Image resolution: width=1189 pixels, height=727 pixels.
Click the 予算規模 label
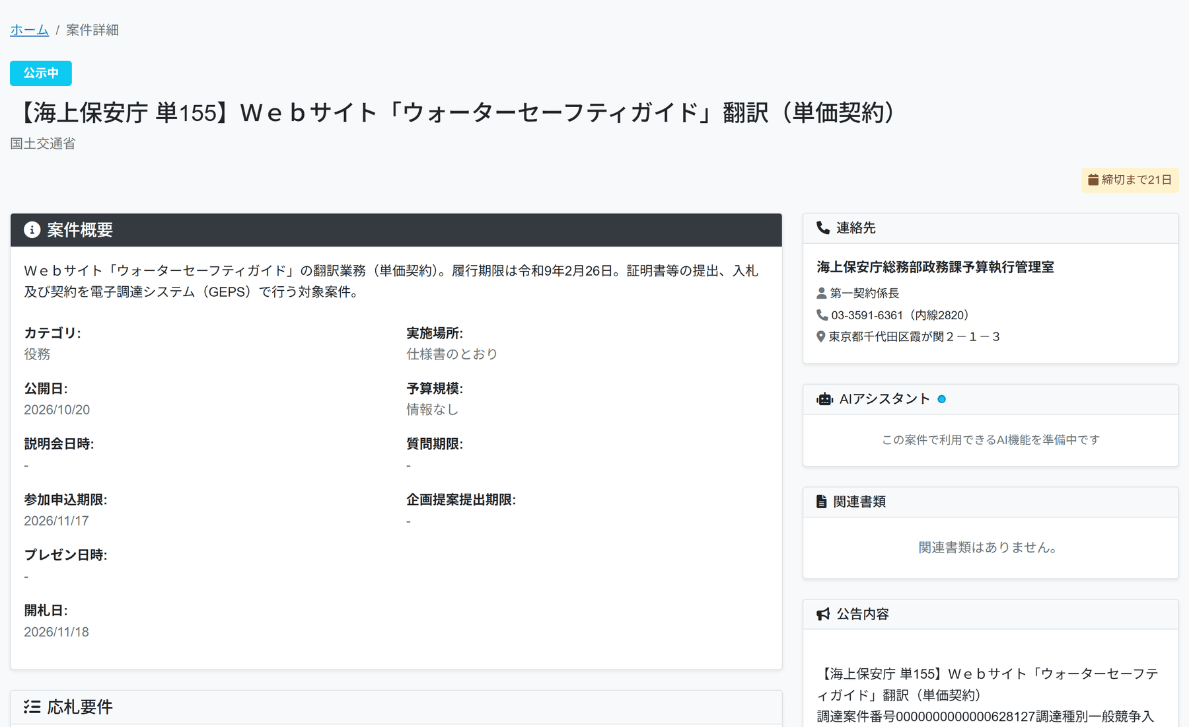(x=435, y=389)
